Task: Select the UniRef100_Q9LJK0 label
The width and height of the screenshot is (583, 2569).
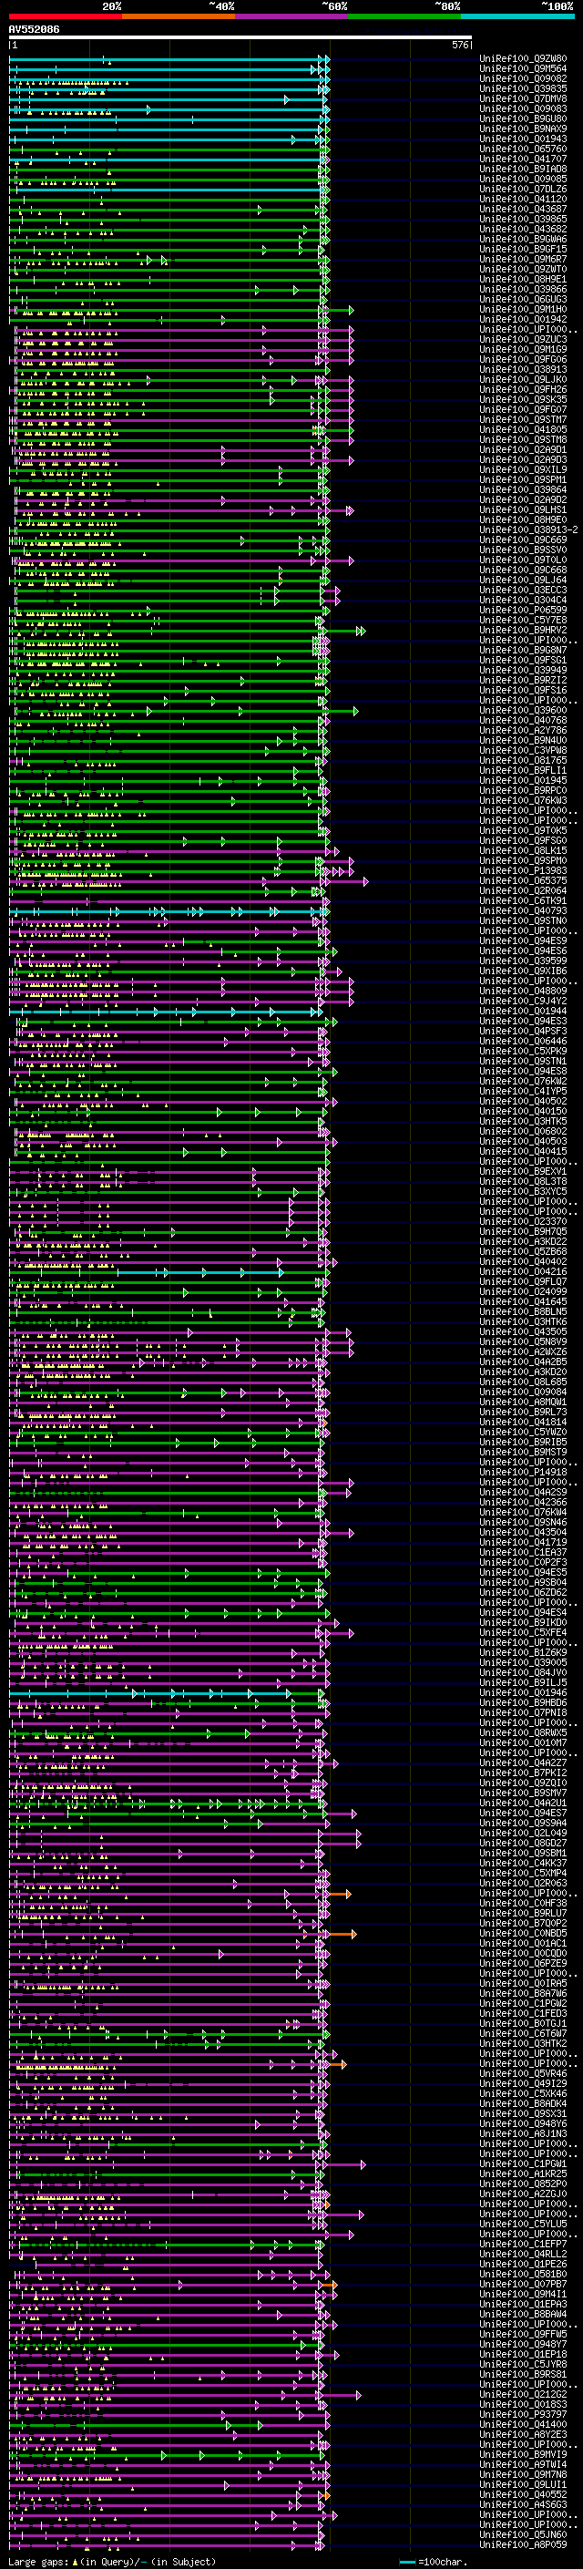Action: (523, 379)
